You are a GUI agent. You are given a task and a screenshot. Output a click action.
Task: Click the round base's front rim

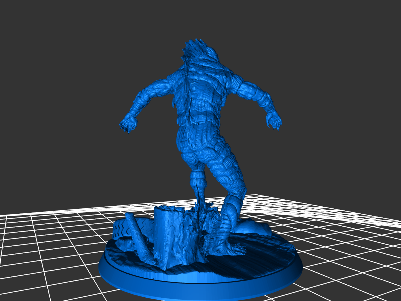pos(200,286)
